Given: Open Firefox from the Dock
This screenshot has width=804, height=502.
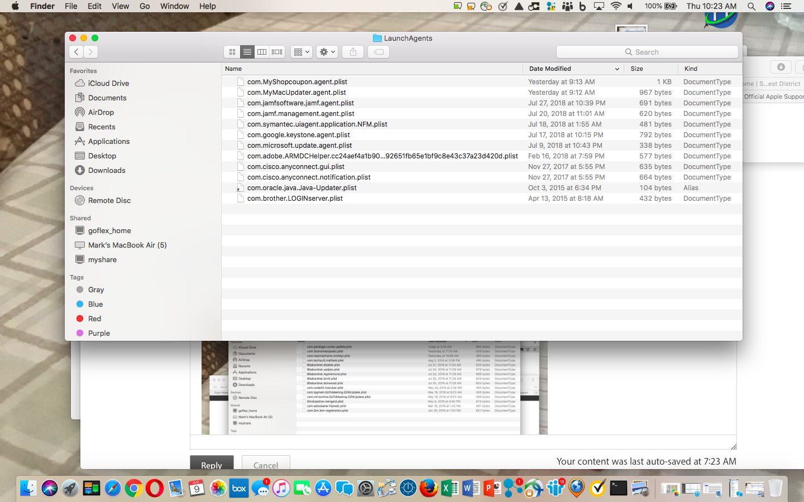Looking at the screenshot, I should [x=429, y=488].
